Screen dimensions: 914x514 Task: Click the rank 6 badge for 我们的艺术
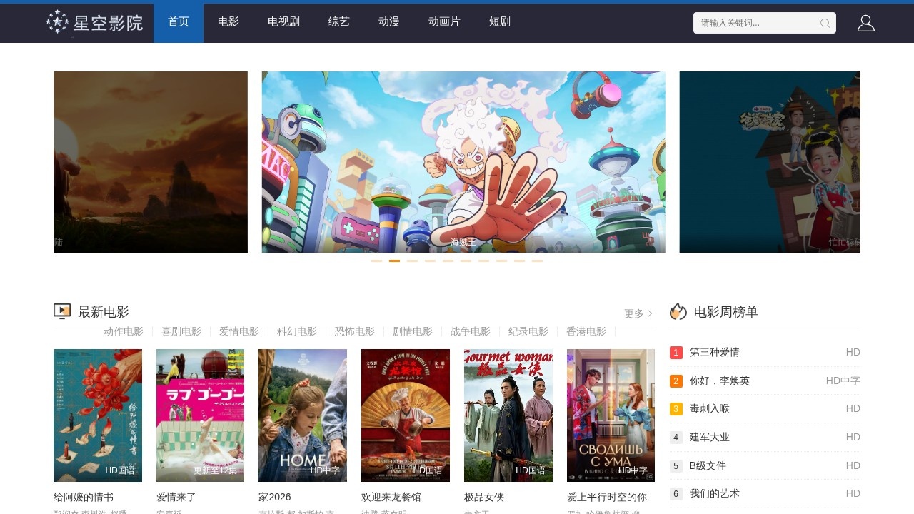(x=676, y=494)
